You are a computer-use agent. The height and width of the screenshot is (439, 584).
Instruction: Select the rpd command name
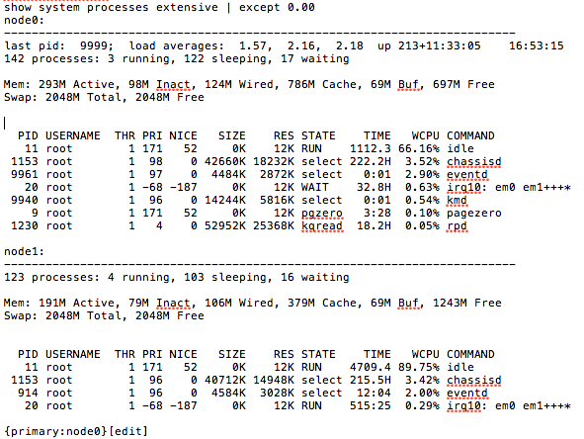pos(457,225)
